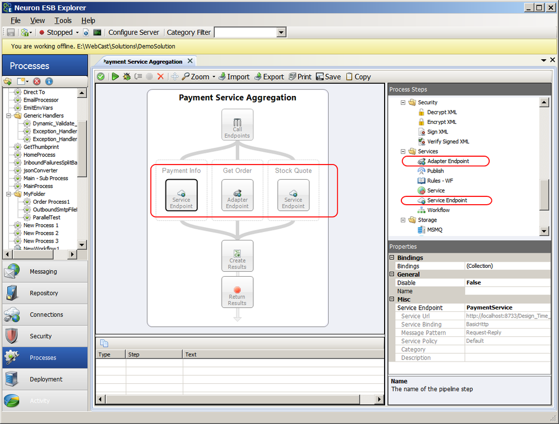Open the Help menu
The width and height of the screenshot is (559, 424).
pos(88,20)
